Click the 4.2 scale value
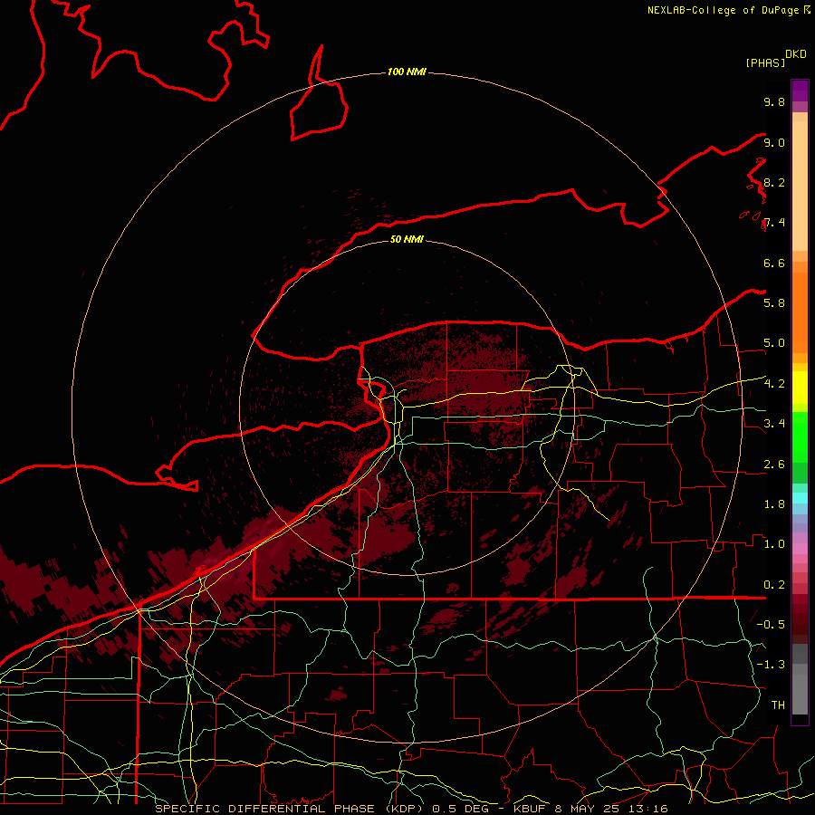815x815 pixels. point(774,384)
